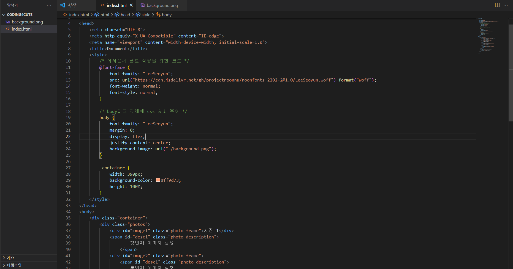
Task: Click the HTML file icon on index.html tab
Action: point(103,5)
